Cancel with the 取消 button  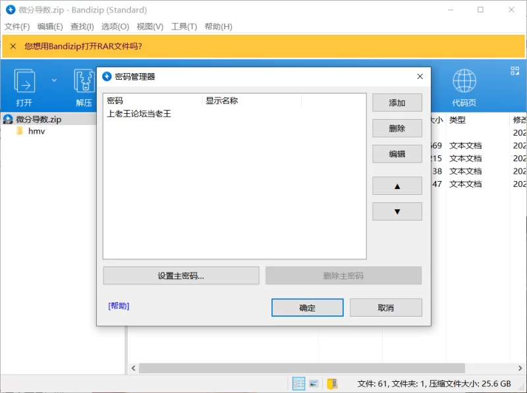click(x=386, y=307)
